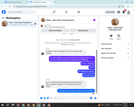Search in conversation using magnifier icon
This screenshot has height=107, width=134.
[x=119, y=36]
